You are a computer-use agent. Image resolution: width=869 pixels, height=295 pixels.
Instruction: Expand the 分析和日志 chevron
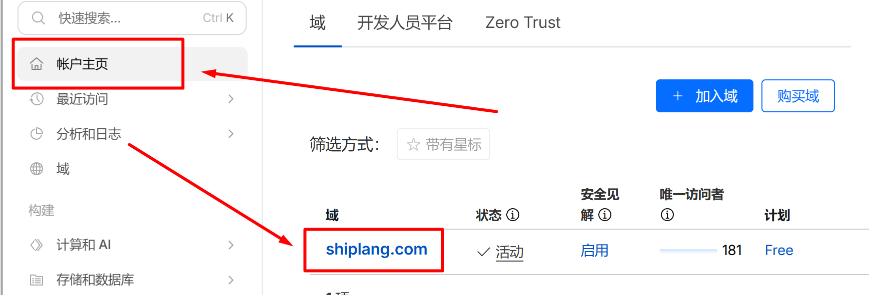tap(231, 134)
